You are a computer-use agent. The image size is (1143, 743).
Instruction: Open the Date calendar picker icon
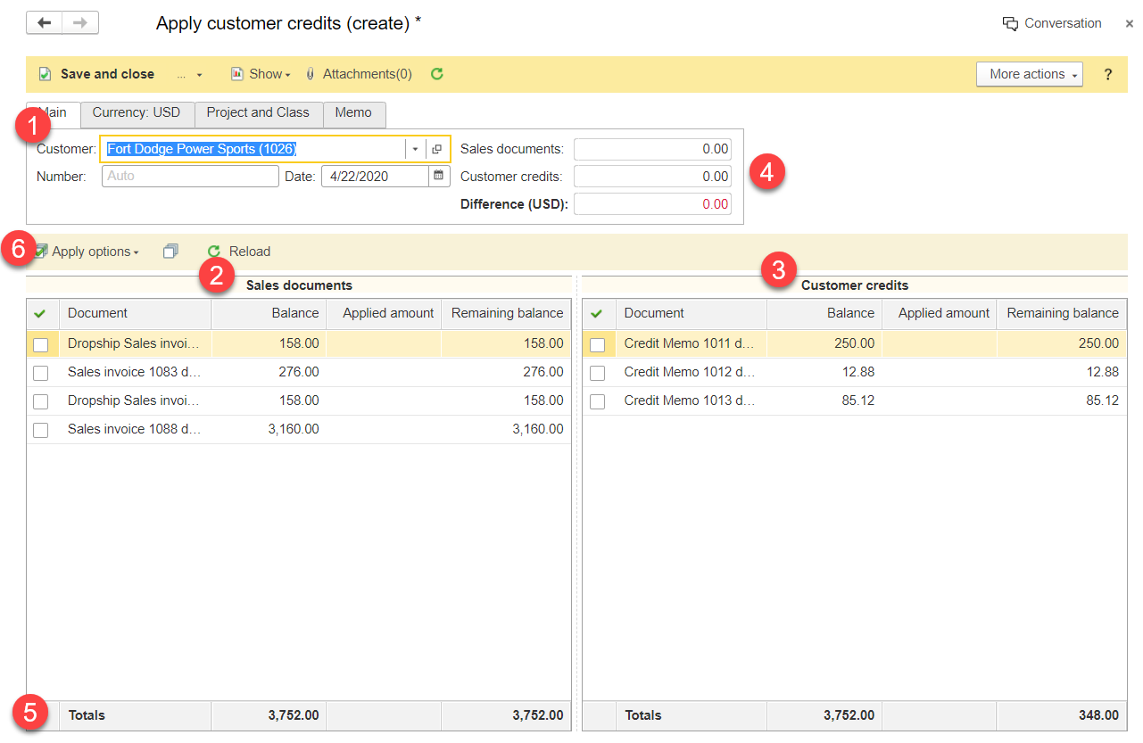[x=439, y=177]
